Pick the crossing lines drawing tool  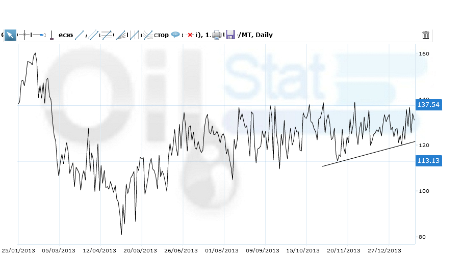tap(148, 35)
